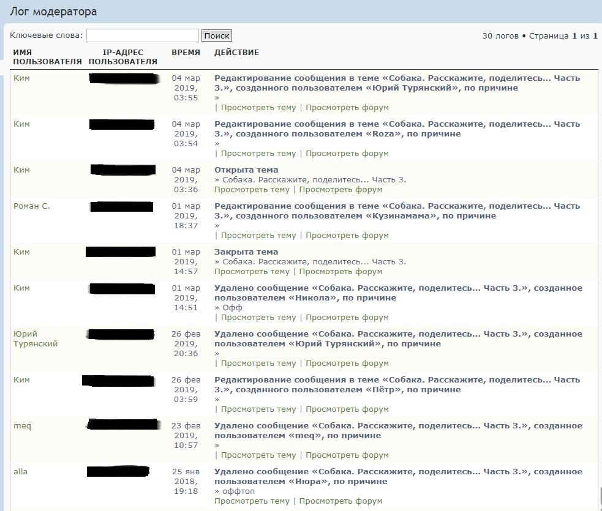The width and height of the screenshot is (602, 511).
Task: Click the 30 логов page counter text
Action: point(500,35)
